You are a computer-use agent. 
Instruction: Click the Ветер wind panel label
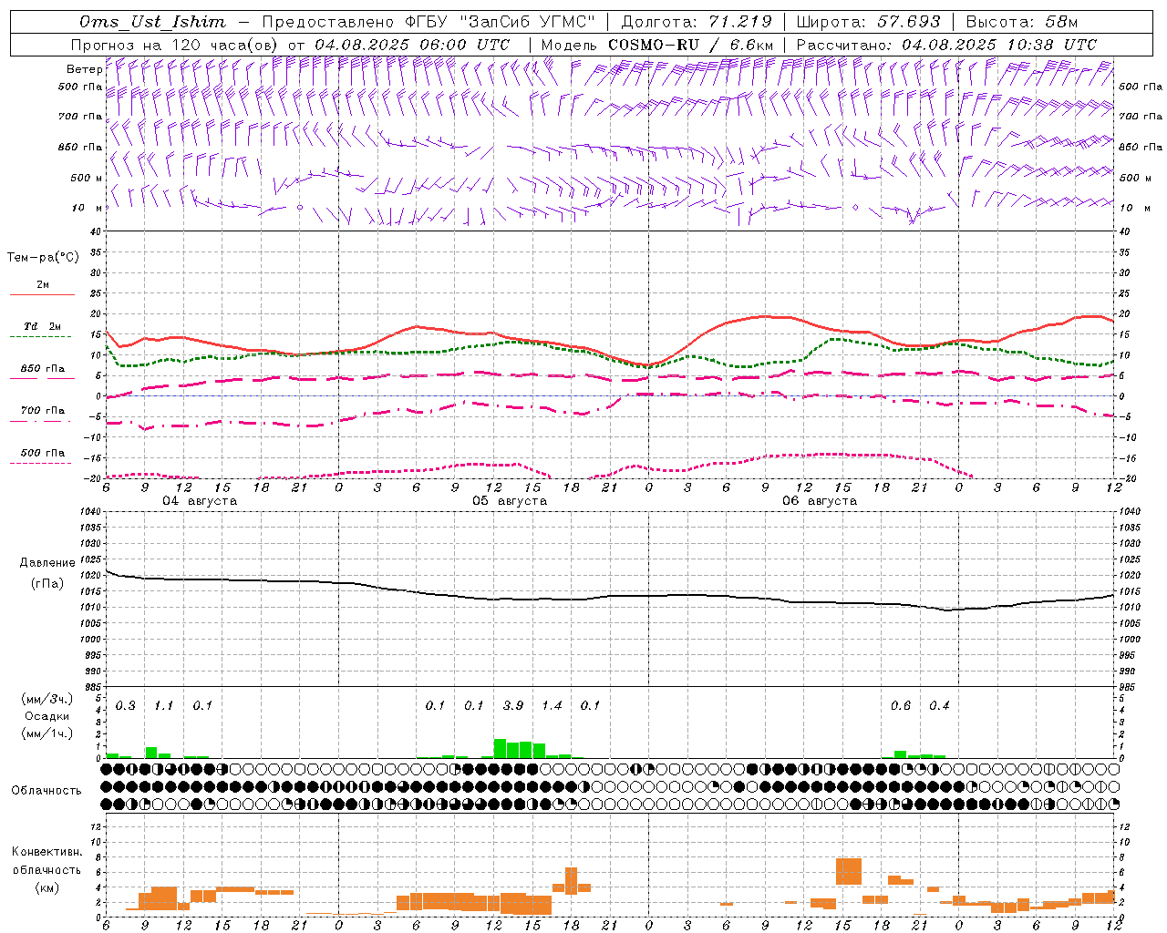click(84, 69)
